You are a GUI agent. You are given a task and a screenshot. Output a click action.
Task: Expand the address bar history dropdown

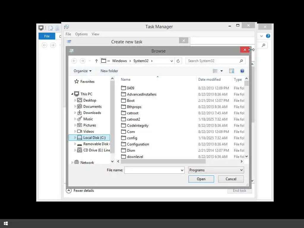coord(172,61)
